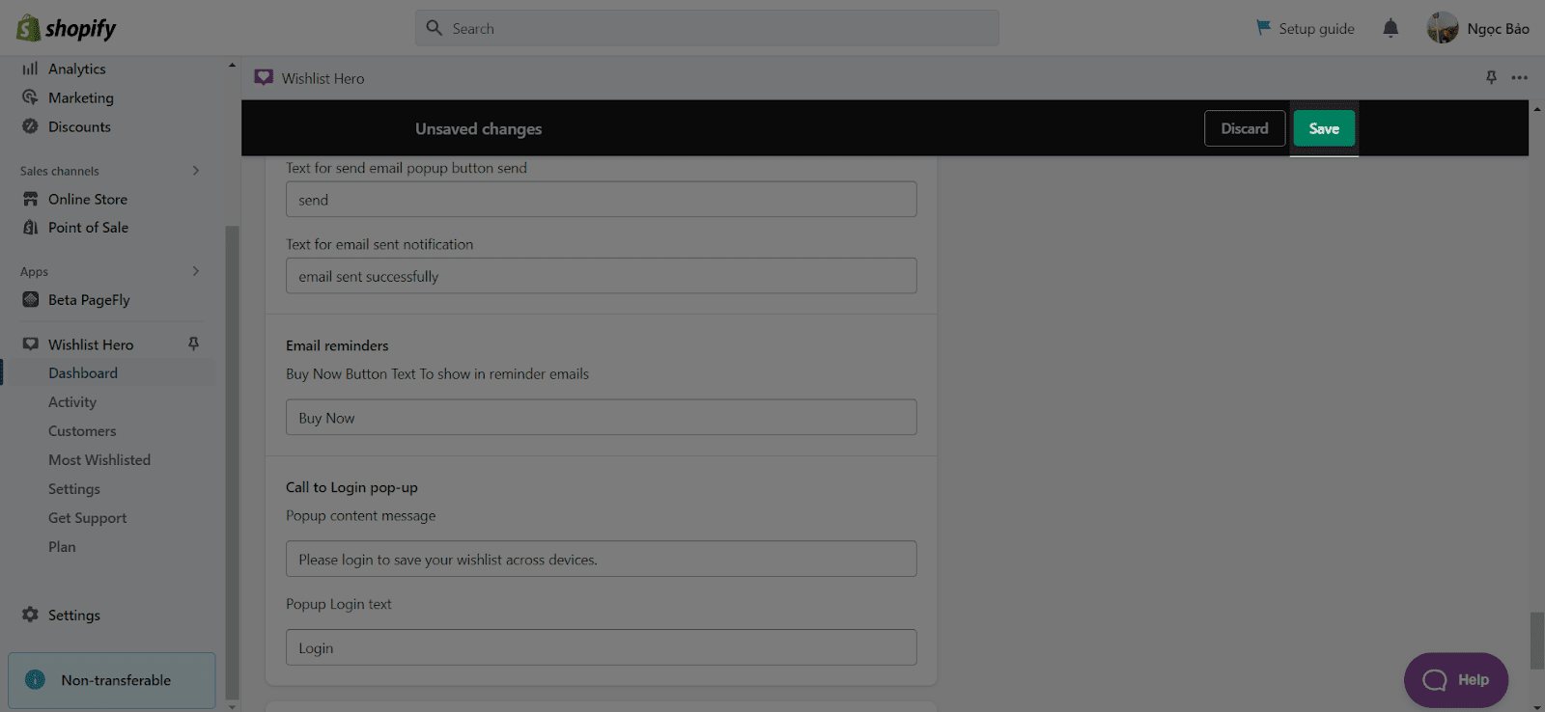Click the popup button send text field
1545x712 pixels.
(x=601, y=200)
